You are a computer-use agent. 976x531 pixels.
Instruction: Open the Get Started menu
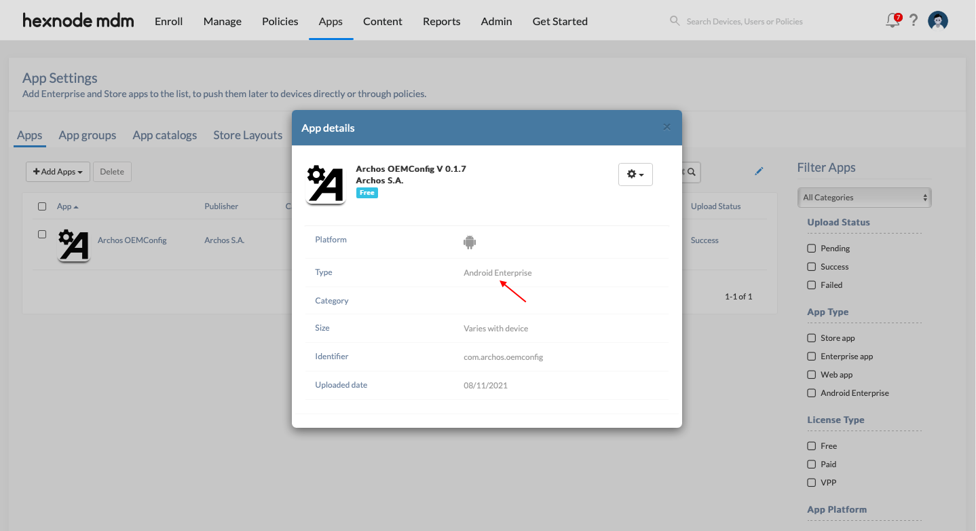[560, 21]
